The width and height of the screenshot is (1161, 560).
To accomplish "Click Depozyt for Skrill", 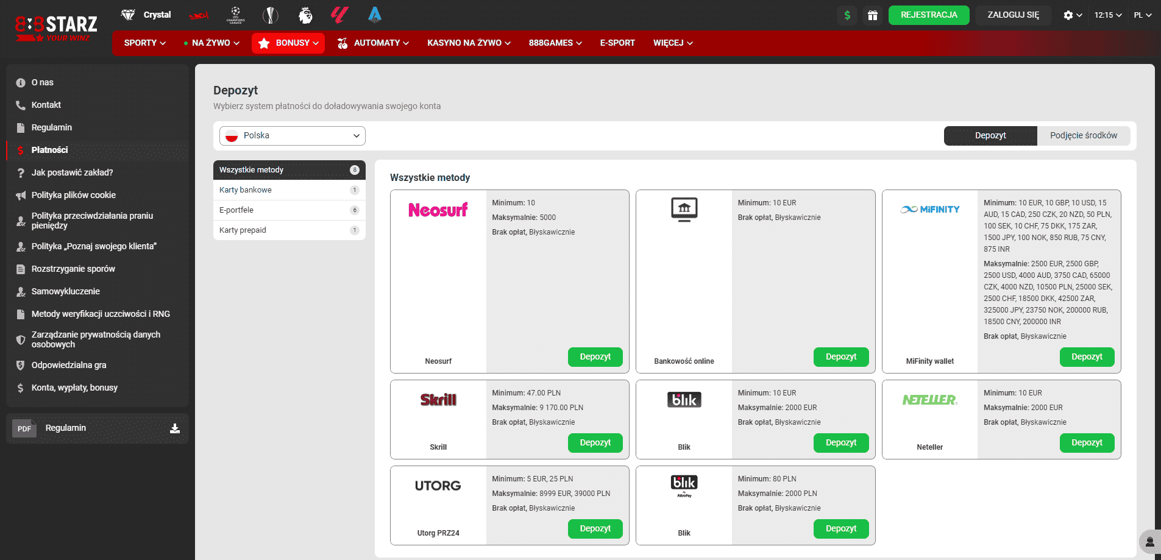I will [595, 443].
